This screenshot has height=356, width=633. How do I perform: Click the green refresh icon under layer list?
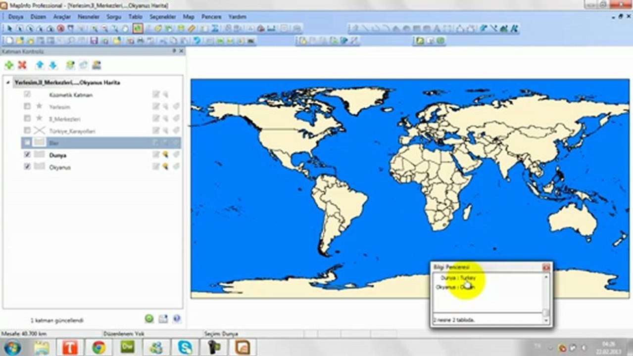149,319
